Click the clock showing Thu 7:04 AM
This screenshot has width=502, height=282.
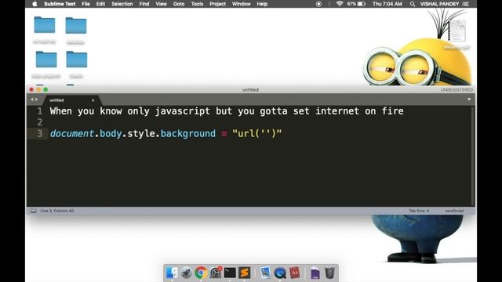point(387,4)
